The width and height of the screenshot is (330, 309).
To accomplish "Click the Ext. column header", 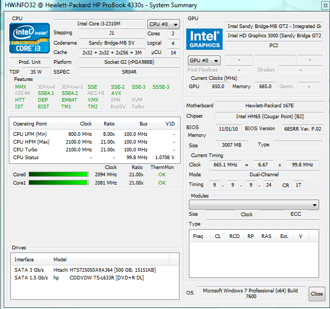I will 284,236.
